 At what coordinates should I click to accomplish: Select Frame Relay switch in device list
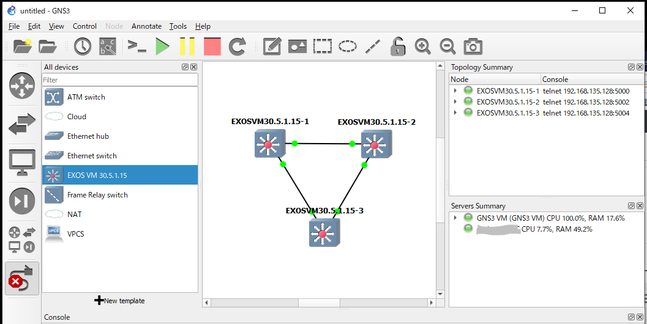(x=120, y=194)
